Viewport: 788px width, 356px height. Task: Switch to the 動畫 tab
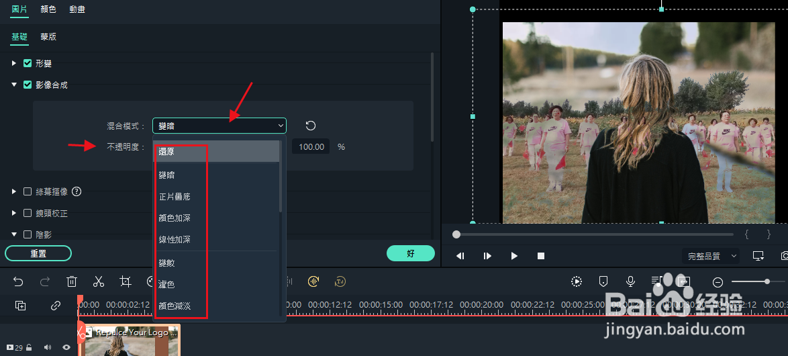click(x=77, y=9)
